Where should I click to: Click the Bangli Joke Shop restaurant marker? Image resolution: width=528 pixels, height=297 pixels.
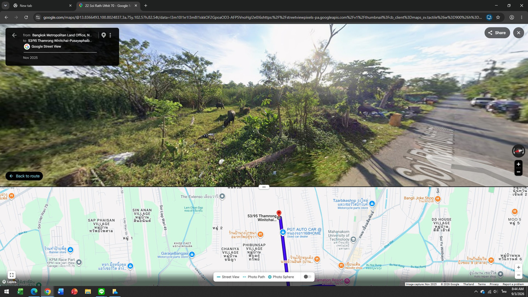[x=438, y=199]
